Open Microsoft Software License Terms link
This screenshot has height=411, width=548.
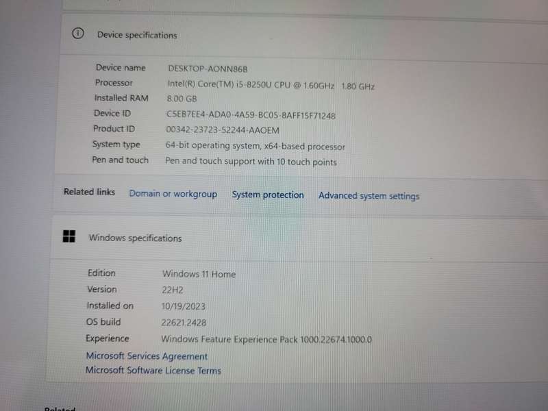[153, 370]
